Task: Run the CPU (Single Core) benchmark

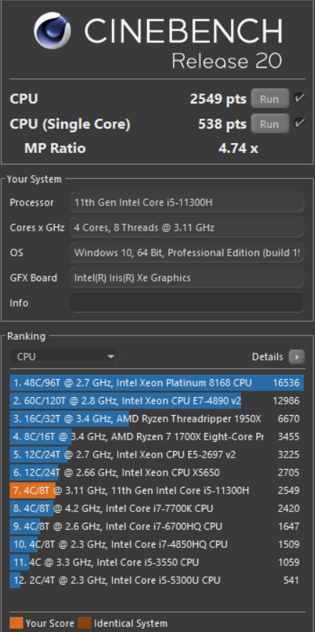Action: [x=270, y=124]
